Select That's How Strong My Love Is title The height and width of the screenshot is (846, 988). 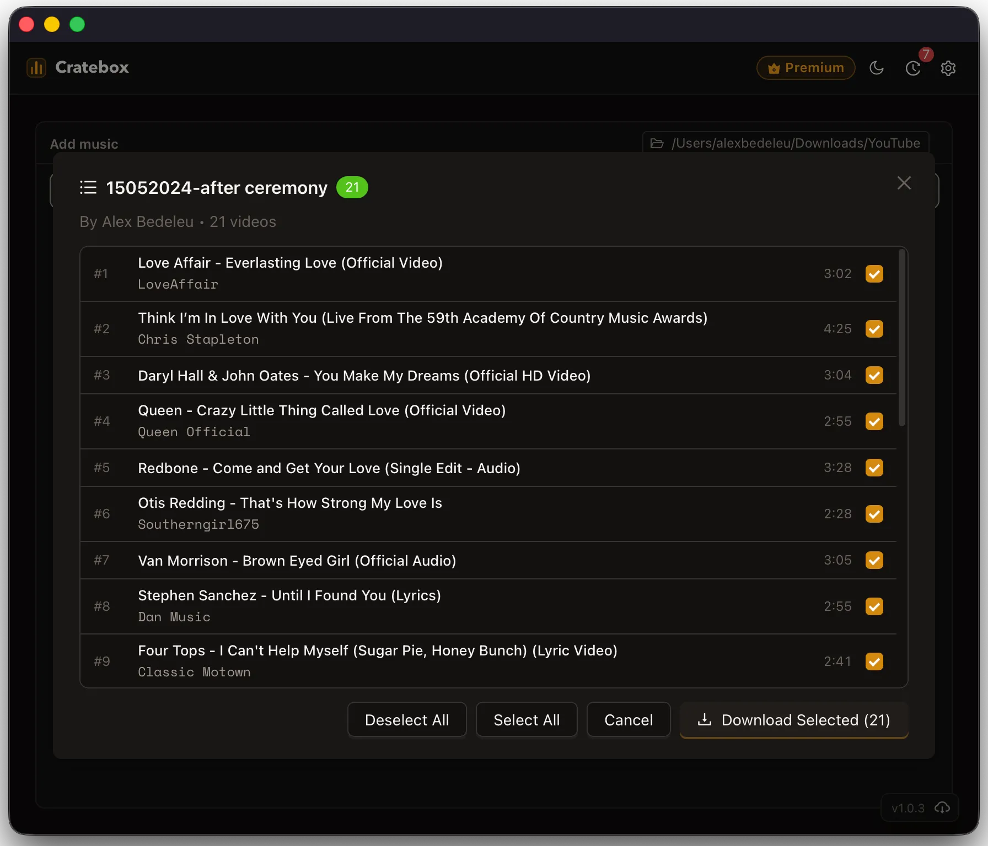coord(290,503)
